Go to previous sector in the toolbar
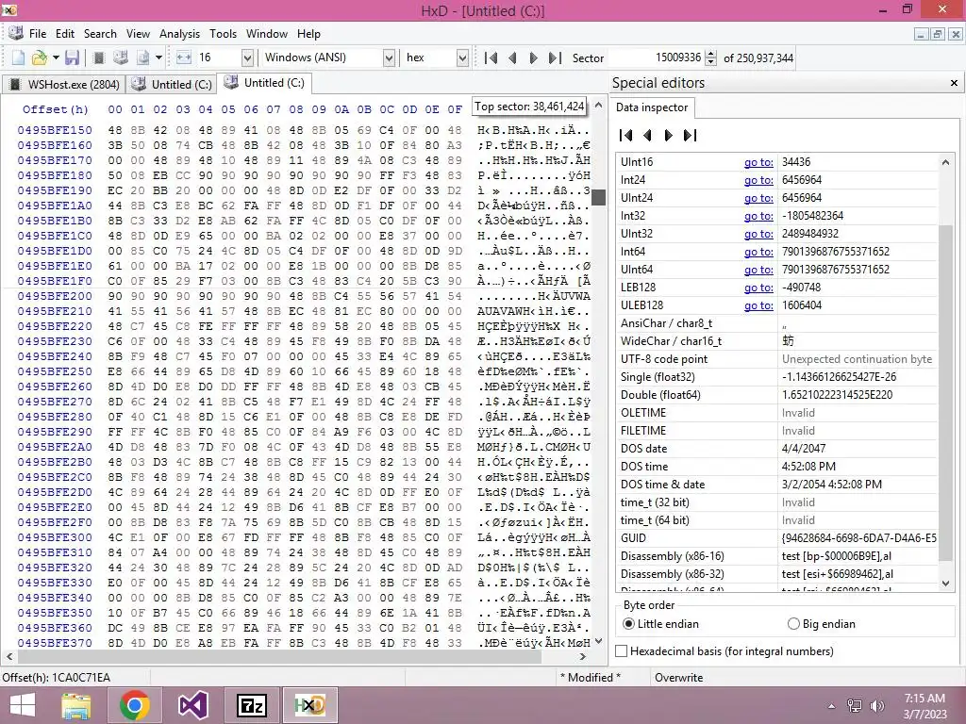The width and height of the screenshot is (966, 724). [512, 58]
